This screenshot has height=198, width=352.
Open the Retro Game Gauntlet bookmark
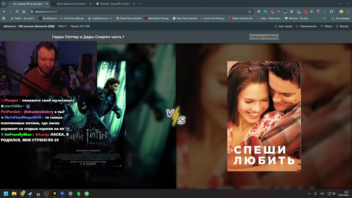[185, 18]
